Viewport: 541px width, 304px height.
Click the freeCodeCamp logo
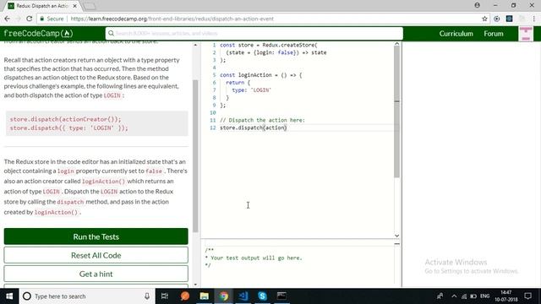[x=38, y=34]
